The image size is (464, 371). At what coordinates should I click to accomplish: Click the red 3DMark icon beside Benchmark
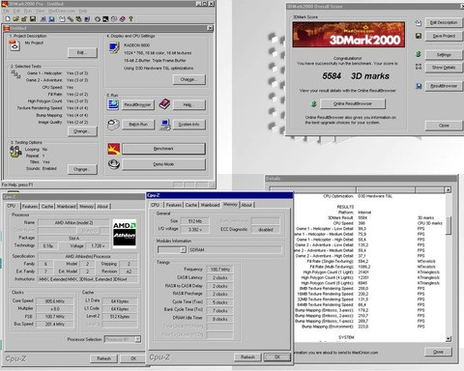click(114, 149)
